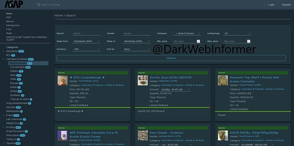Open the 50G Cookiedough listing thumbnail
Screen dimensions: 294x146
62,80
